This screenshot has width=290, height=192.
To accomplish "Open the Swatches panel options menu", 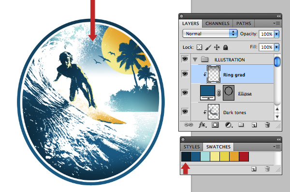I will [276, 147].
